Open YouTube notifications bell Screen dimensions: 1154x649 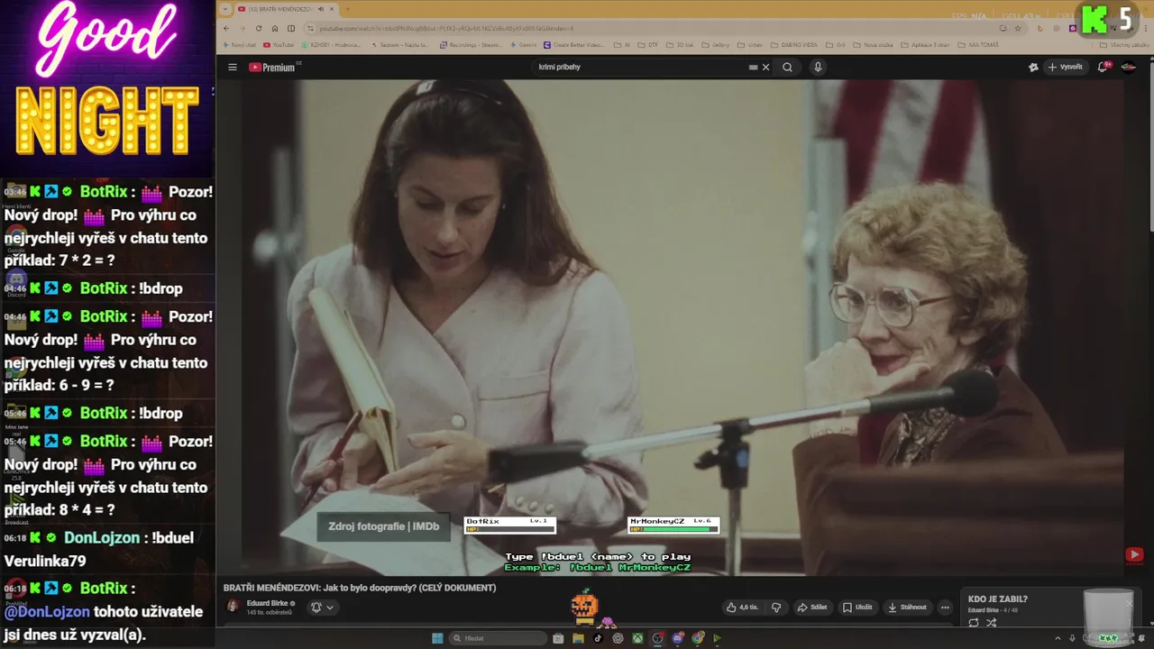coord(1103,68)
